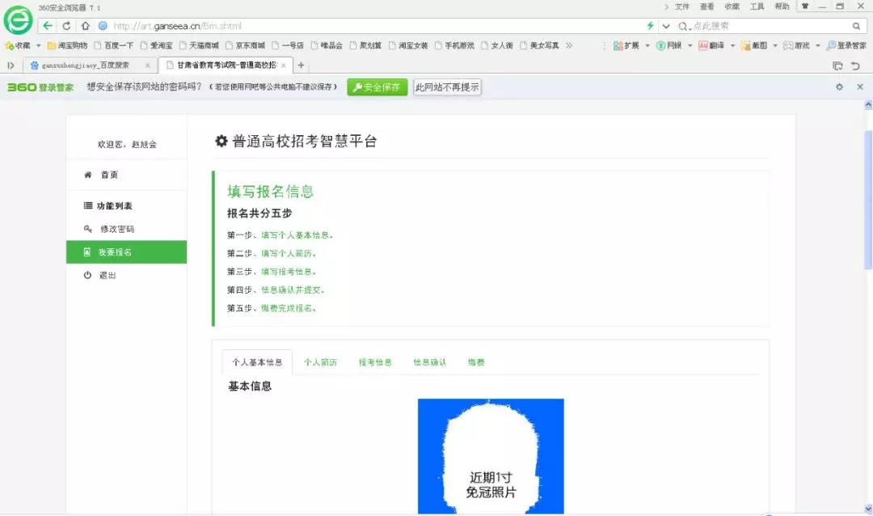Open the 文件 menu

point(682,6)
